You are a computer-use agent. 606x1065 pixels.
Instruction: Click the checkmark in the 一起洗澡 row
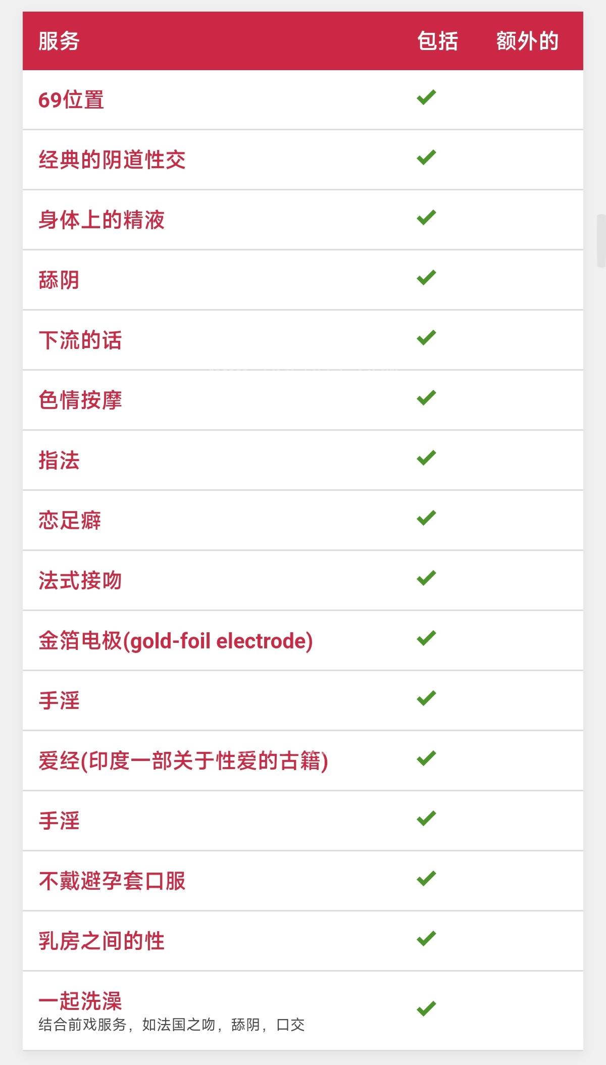click(x=426, y=1008)
